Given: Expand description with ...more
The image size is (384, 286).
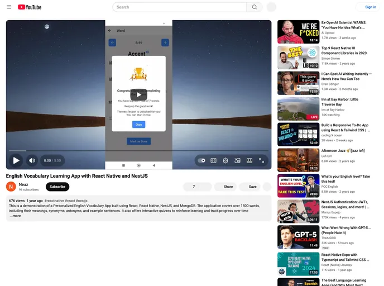Looking at the screenshot, I should 15,216.
